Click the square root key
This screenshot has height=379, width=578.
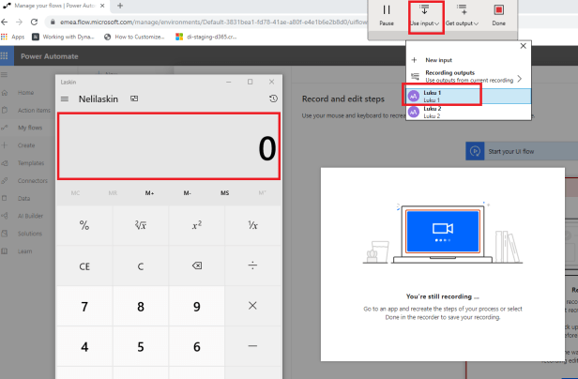(141, 225)
